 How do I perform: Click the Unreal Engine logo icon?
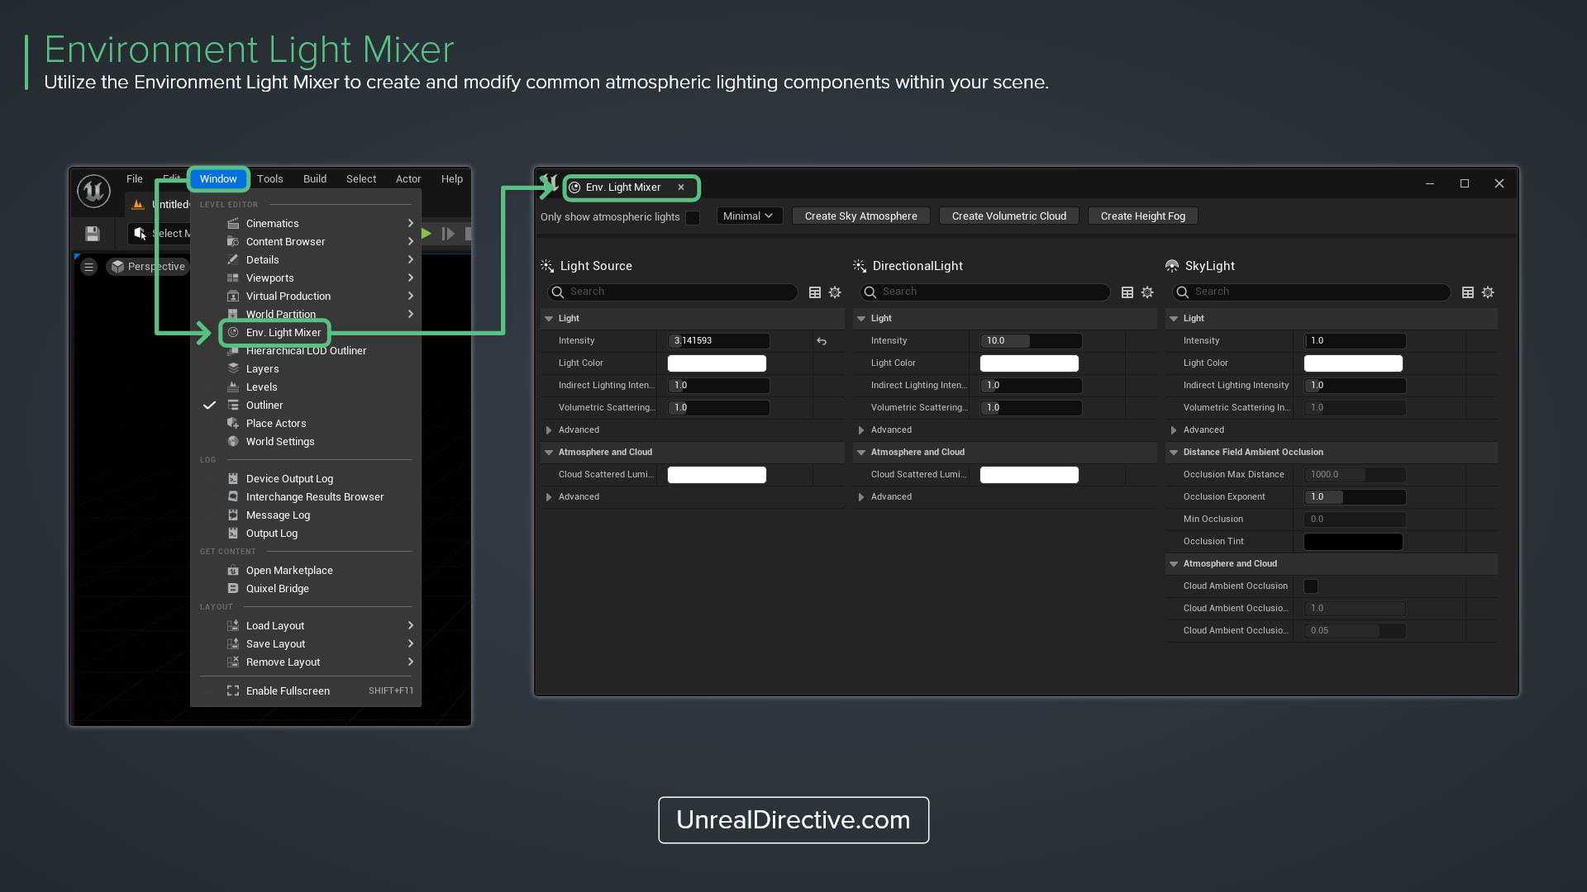pyautogui.click(x=93, y=191)
